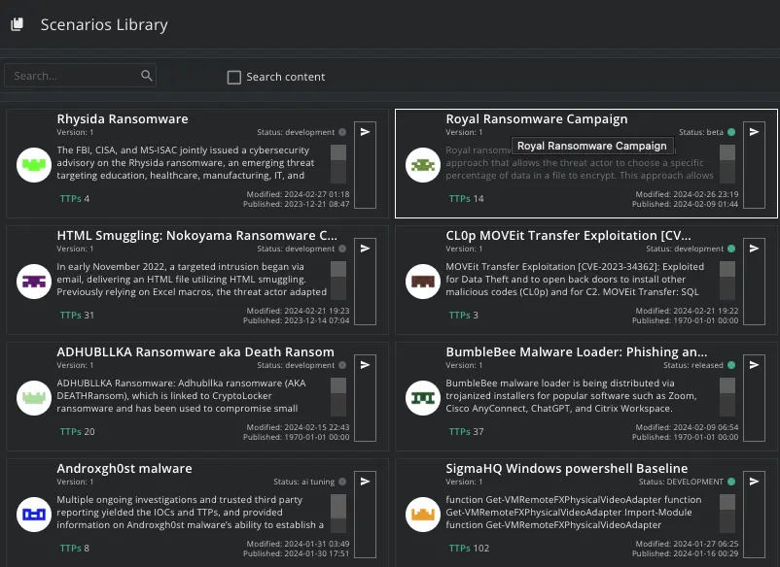The image size is (780, 567).
Task: Select the green Rhysida Ransomware avatar
Action: pyautogui.click(x=33, y=165)
